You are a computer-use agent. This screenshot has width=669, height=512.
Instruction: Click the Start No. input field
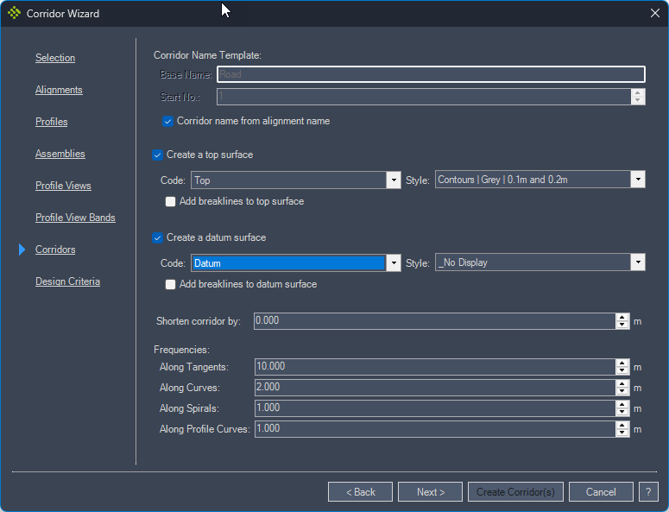(x=424, y=97)
